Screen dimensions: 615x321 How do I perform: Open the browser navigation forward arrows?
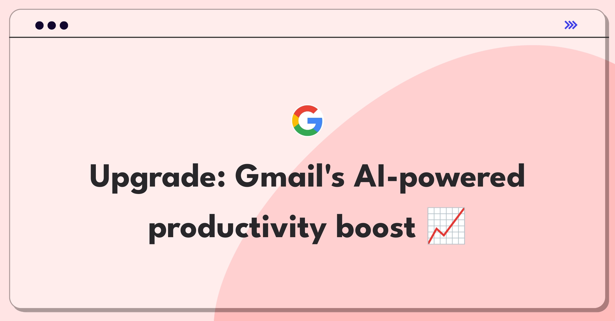571,25
